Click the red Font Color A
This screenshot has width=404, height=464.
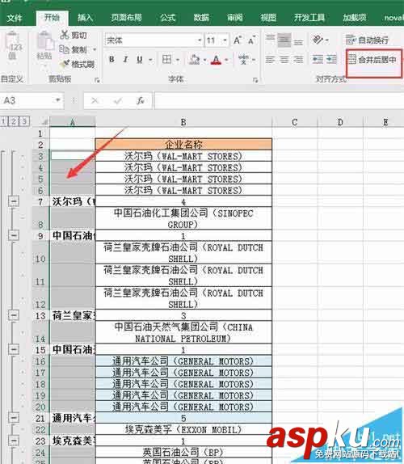pyautogui.click(x=217, y=60)
